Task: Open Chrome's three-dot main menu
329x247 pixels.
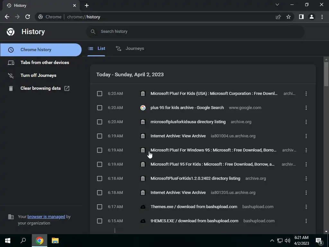Action: [x=322, y=17]
